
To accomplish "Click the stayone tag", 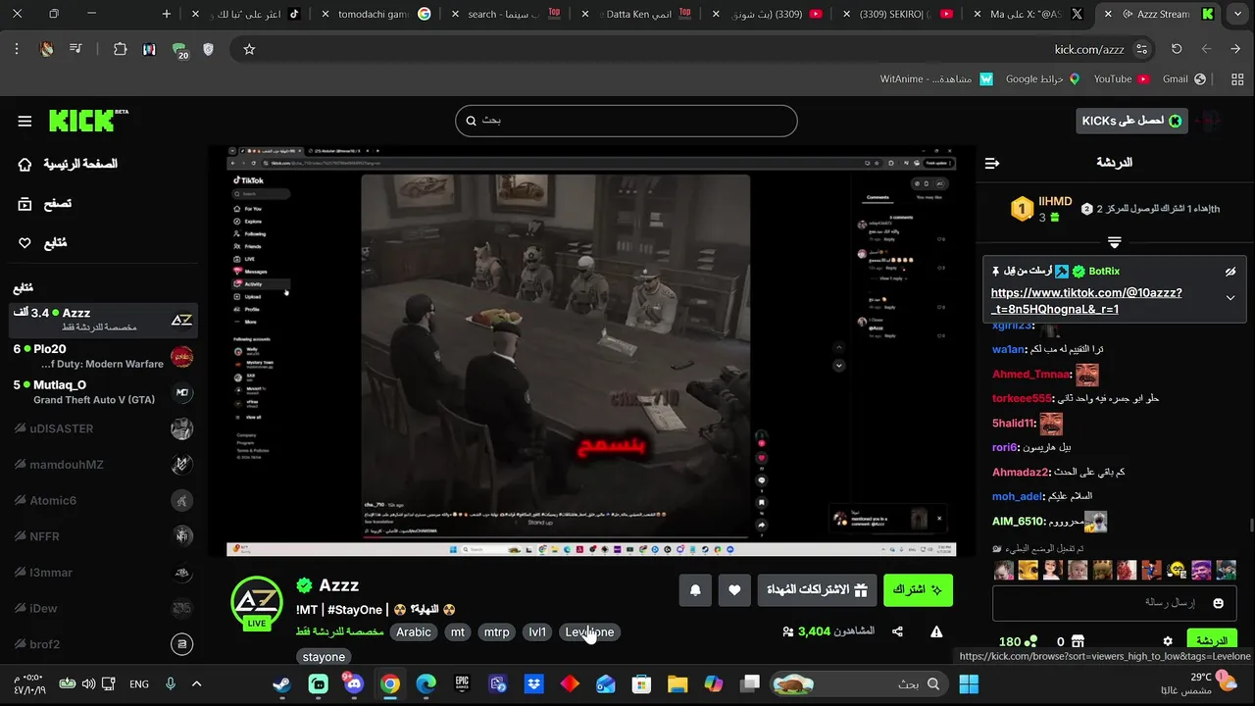I will click(x=324, y=657).
